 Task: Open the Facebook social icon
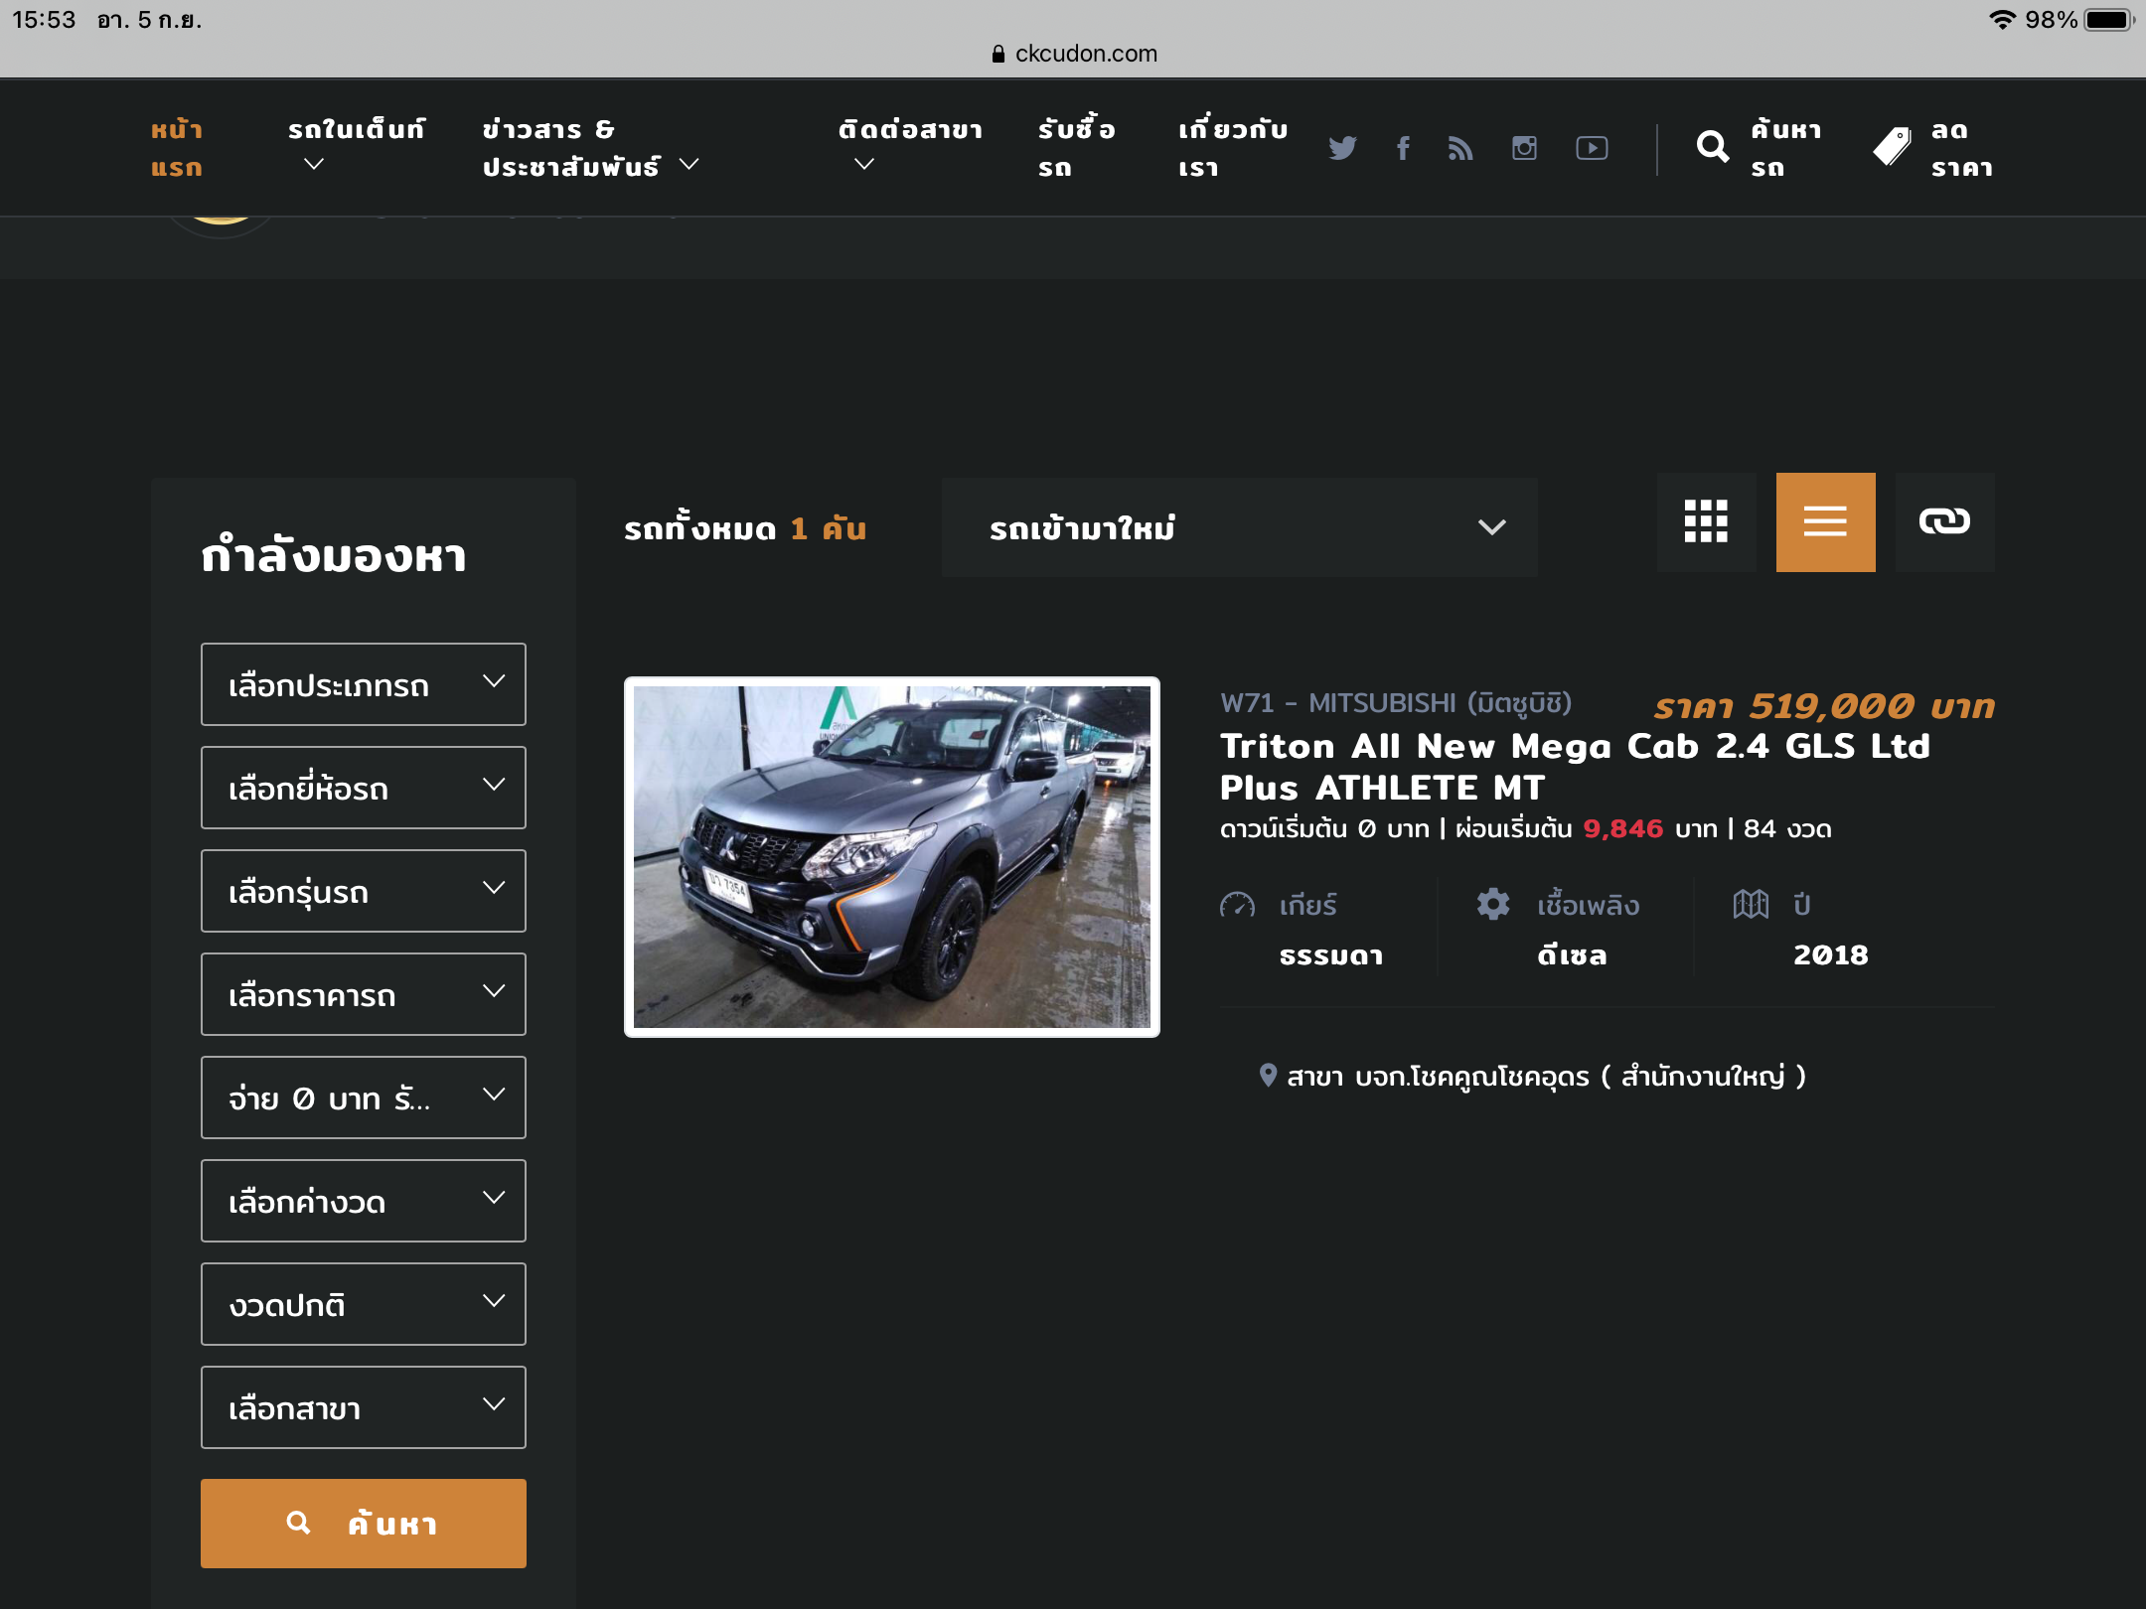pyautogui.click(x=1403, y=148)
